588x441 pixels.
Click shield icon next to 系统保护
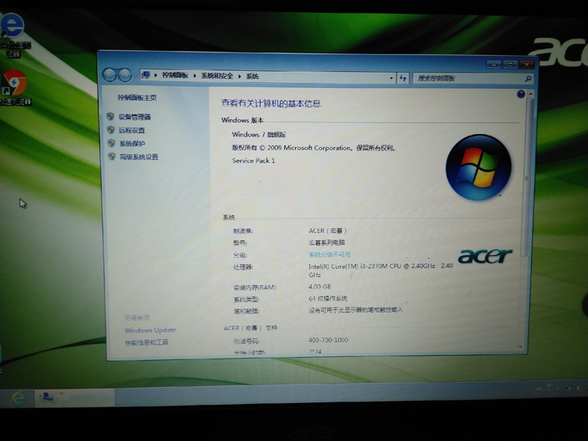pos(111,143)
